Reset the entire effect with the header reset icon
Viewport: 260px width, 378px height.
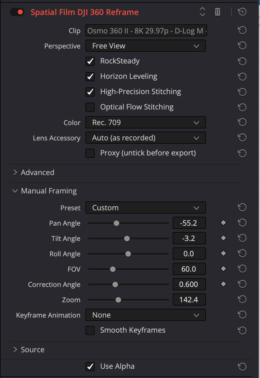(242, 12)
